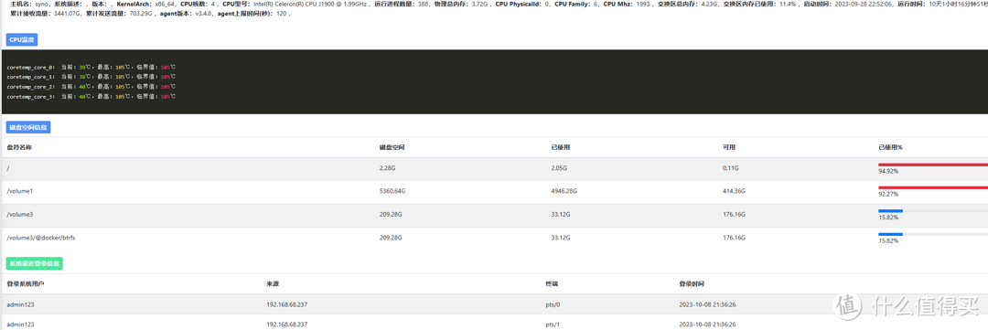
Task: Select the /volume3/@docker/btrfs disk row
Action: click(x=494, y=238)
